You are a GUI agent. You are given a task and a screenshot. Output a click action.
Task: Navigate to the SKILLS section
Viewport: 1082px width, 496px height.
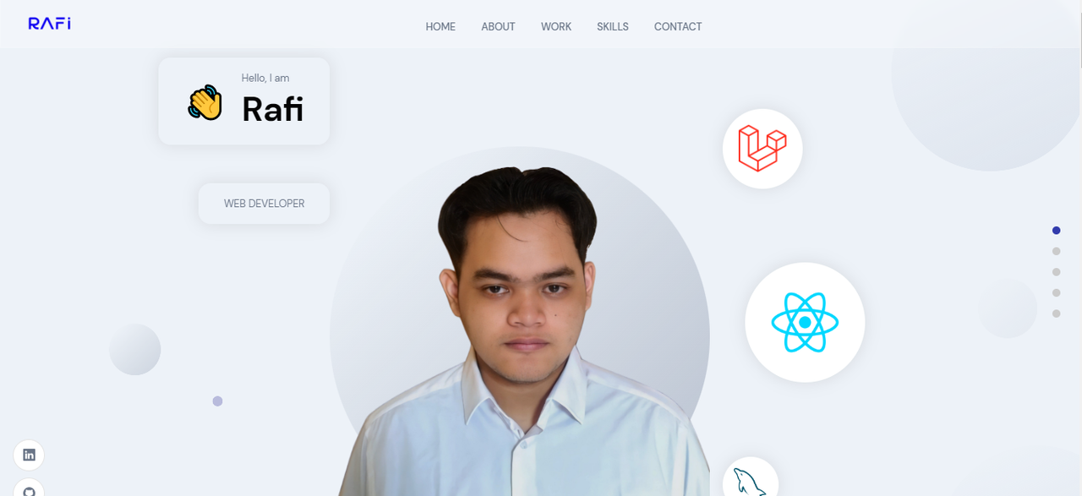click(x=613, y=26)
